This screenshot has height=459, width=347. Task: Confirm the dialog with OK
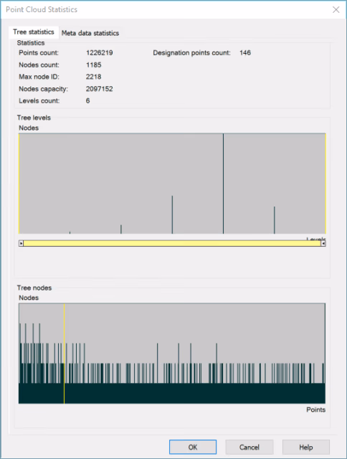coord(193,447)
